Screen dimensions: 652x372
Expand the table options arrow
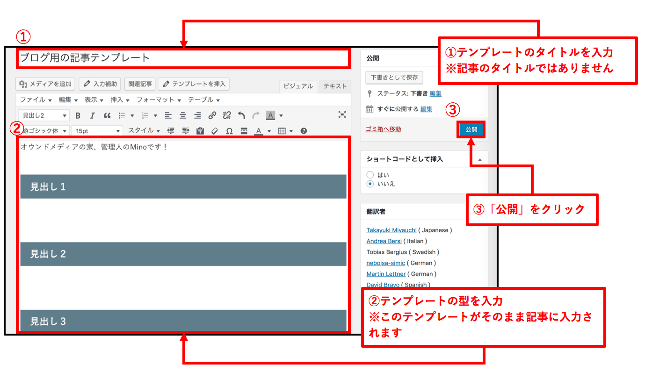pyautogui.click(x=291, y=131)
